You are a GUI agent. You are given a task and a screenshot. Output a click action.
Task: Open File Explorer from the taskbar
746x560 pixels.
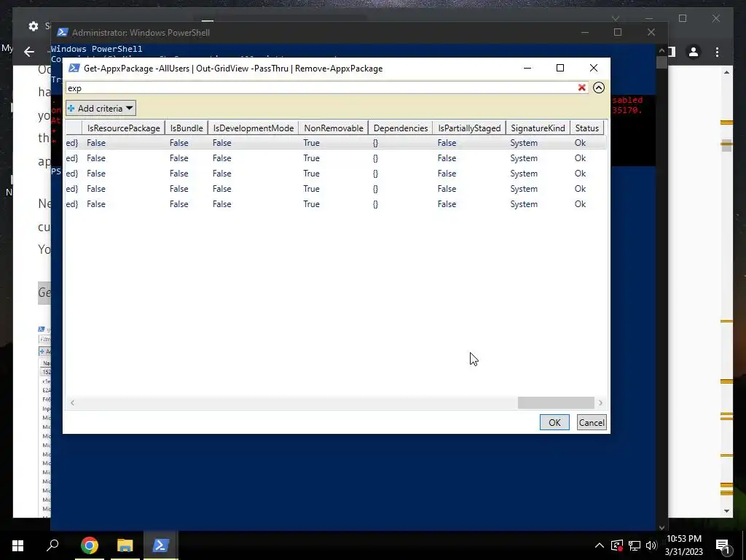click(x=125, y=545)
